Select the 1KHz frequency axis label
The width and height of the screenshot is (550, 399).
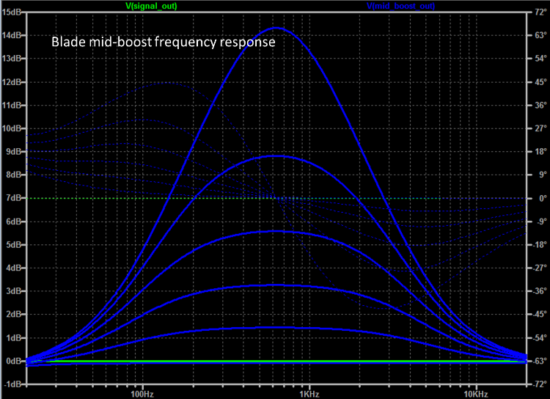(x=309, y=393)
